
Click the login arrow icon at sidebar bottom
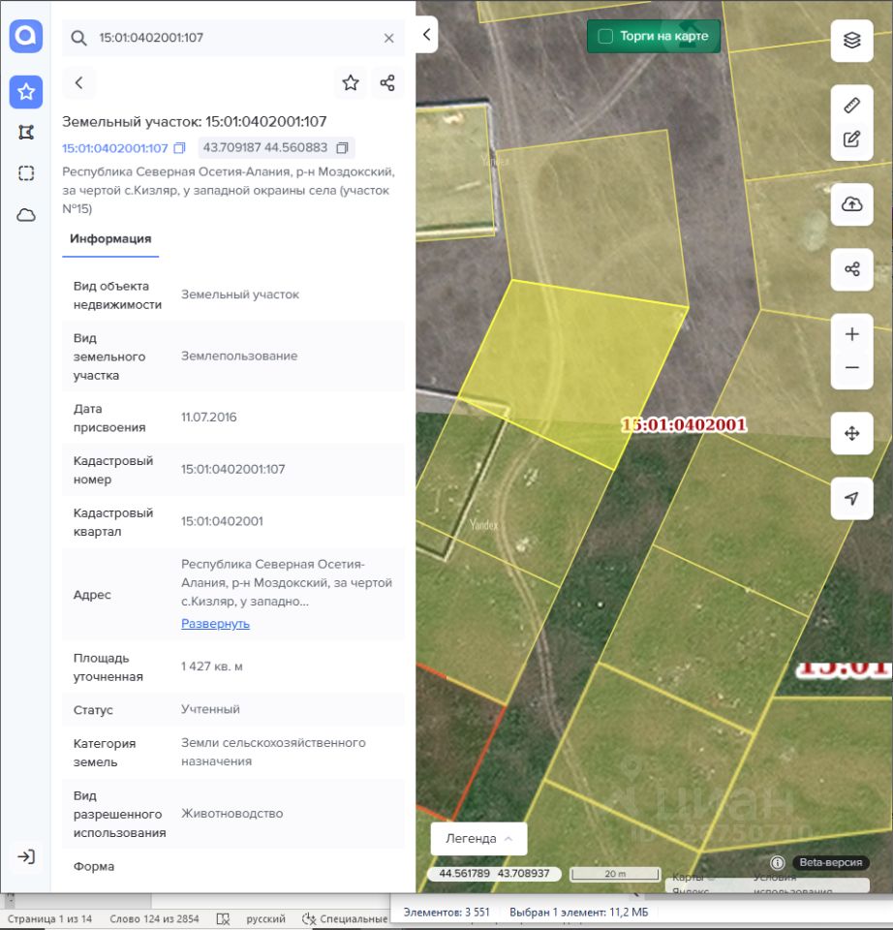[25, 856]
